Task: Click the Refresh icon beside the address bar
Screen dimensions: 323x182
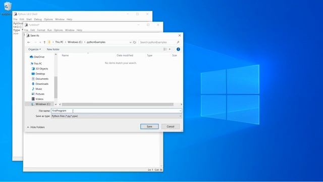Action: tap(135, 42)
